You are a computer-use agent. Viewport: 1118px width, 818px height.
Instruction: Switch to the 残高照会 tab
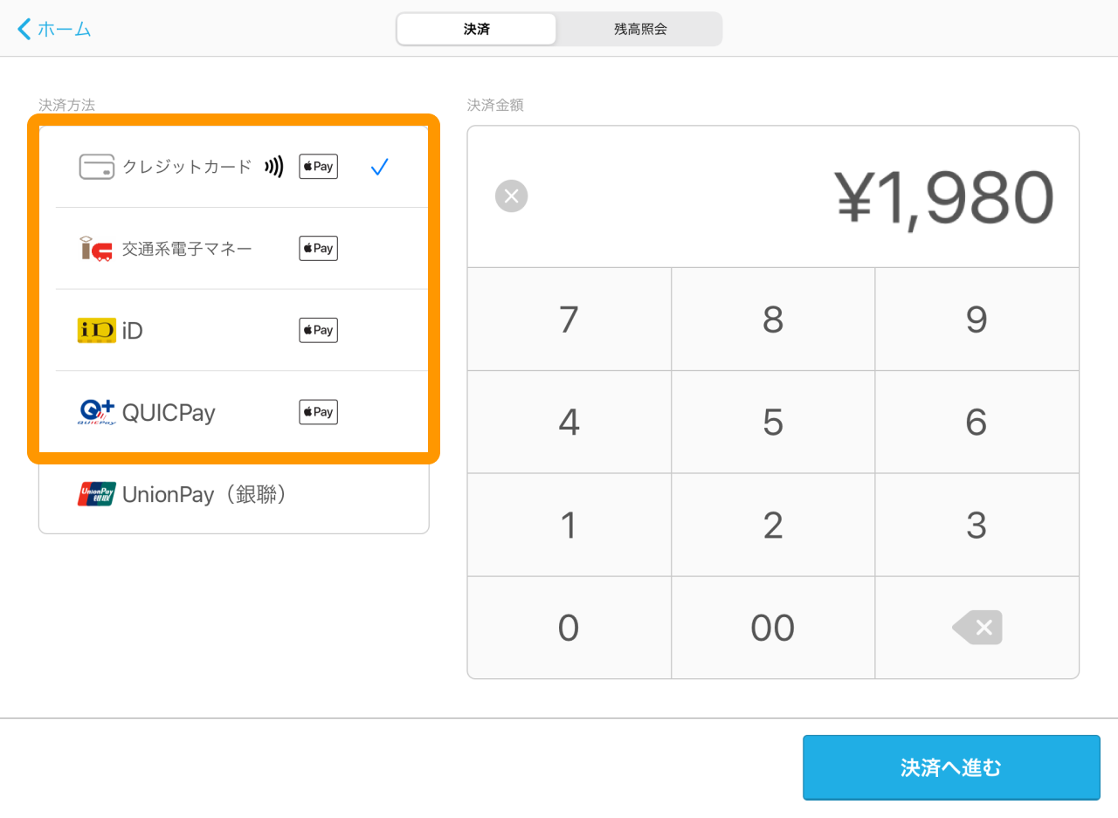(640, 29)
